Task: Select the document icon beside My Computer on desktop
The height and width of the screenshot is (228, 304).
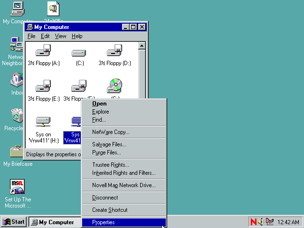Action: pos(53,9)
